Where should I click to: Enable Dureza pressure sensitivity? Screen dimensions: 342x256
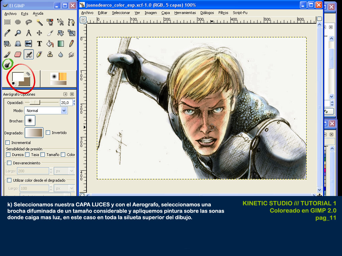[8, 155]
